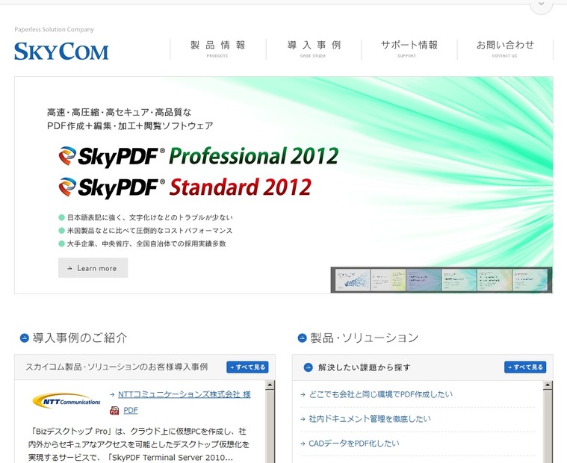The width and height of the screenshot is (567, 463).
Task: Click the case studies panel scrollbar track
Action: click(270, 426)
